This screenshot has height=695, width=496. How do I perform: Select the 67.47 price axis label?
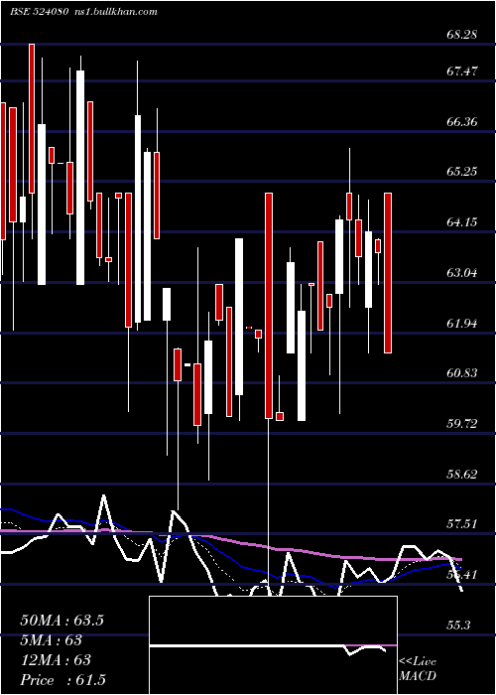(x=462, y=70)
